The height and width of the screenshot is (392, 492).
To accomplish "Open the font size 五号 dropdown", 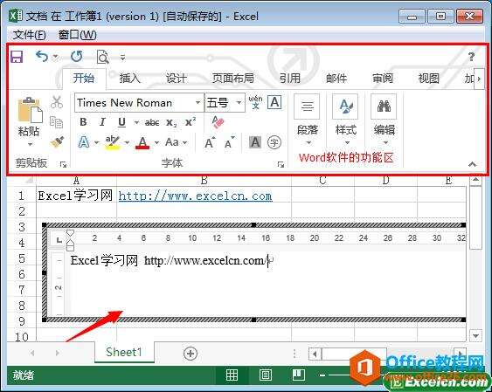I will click(x=239, y=102).
